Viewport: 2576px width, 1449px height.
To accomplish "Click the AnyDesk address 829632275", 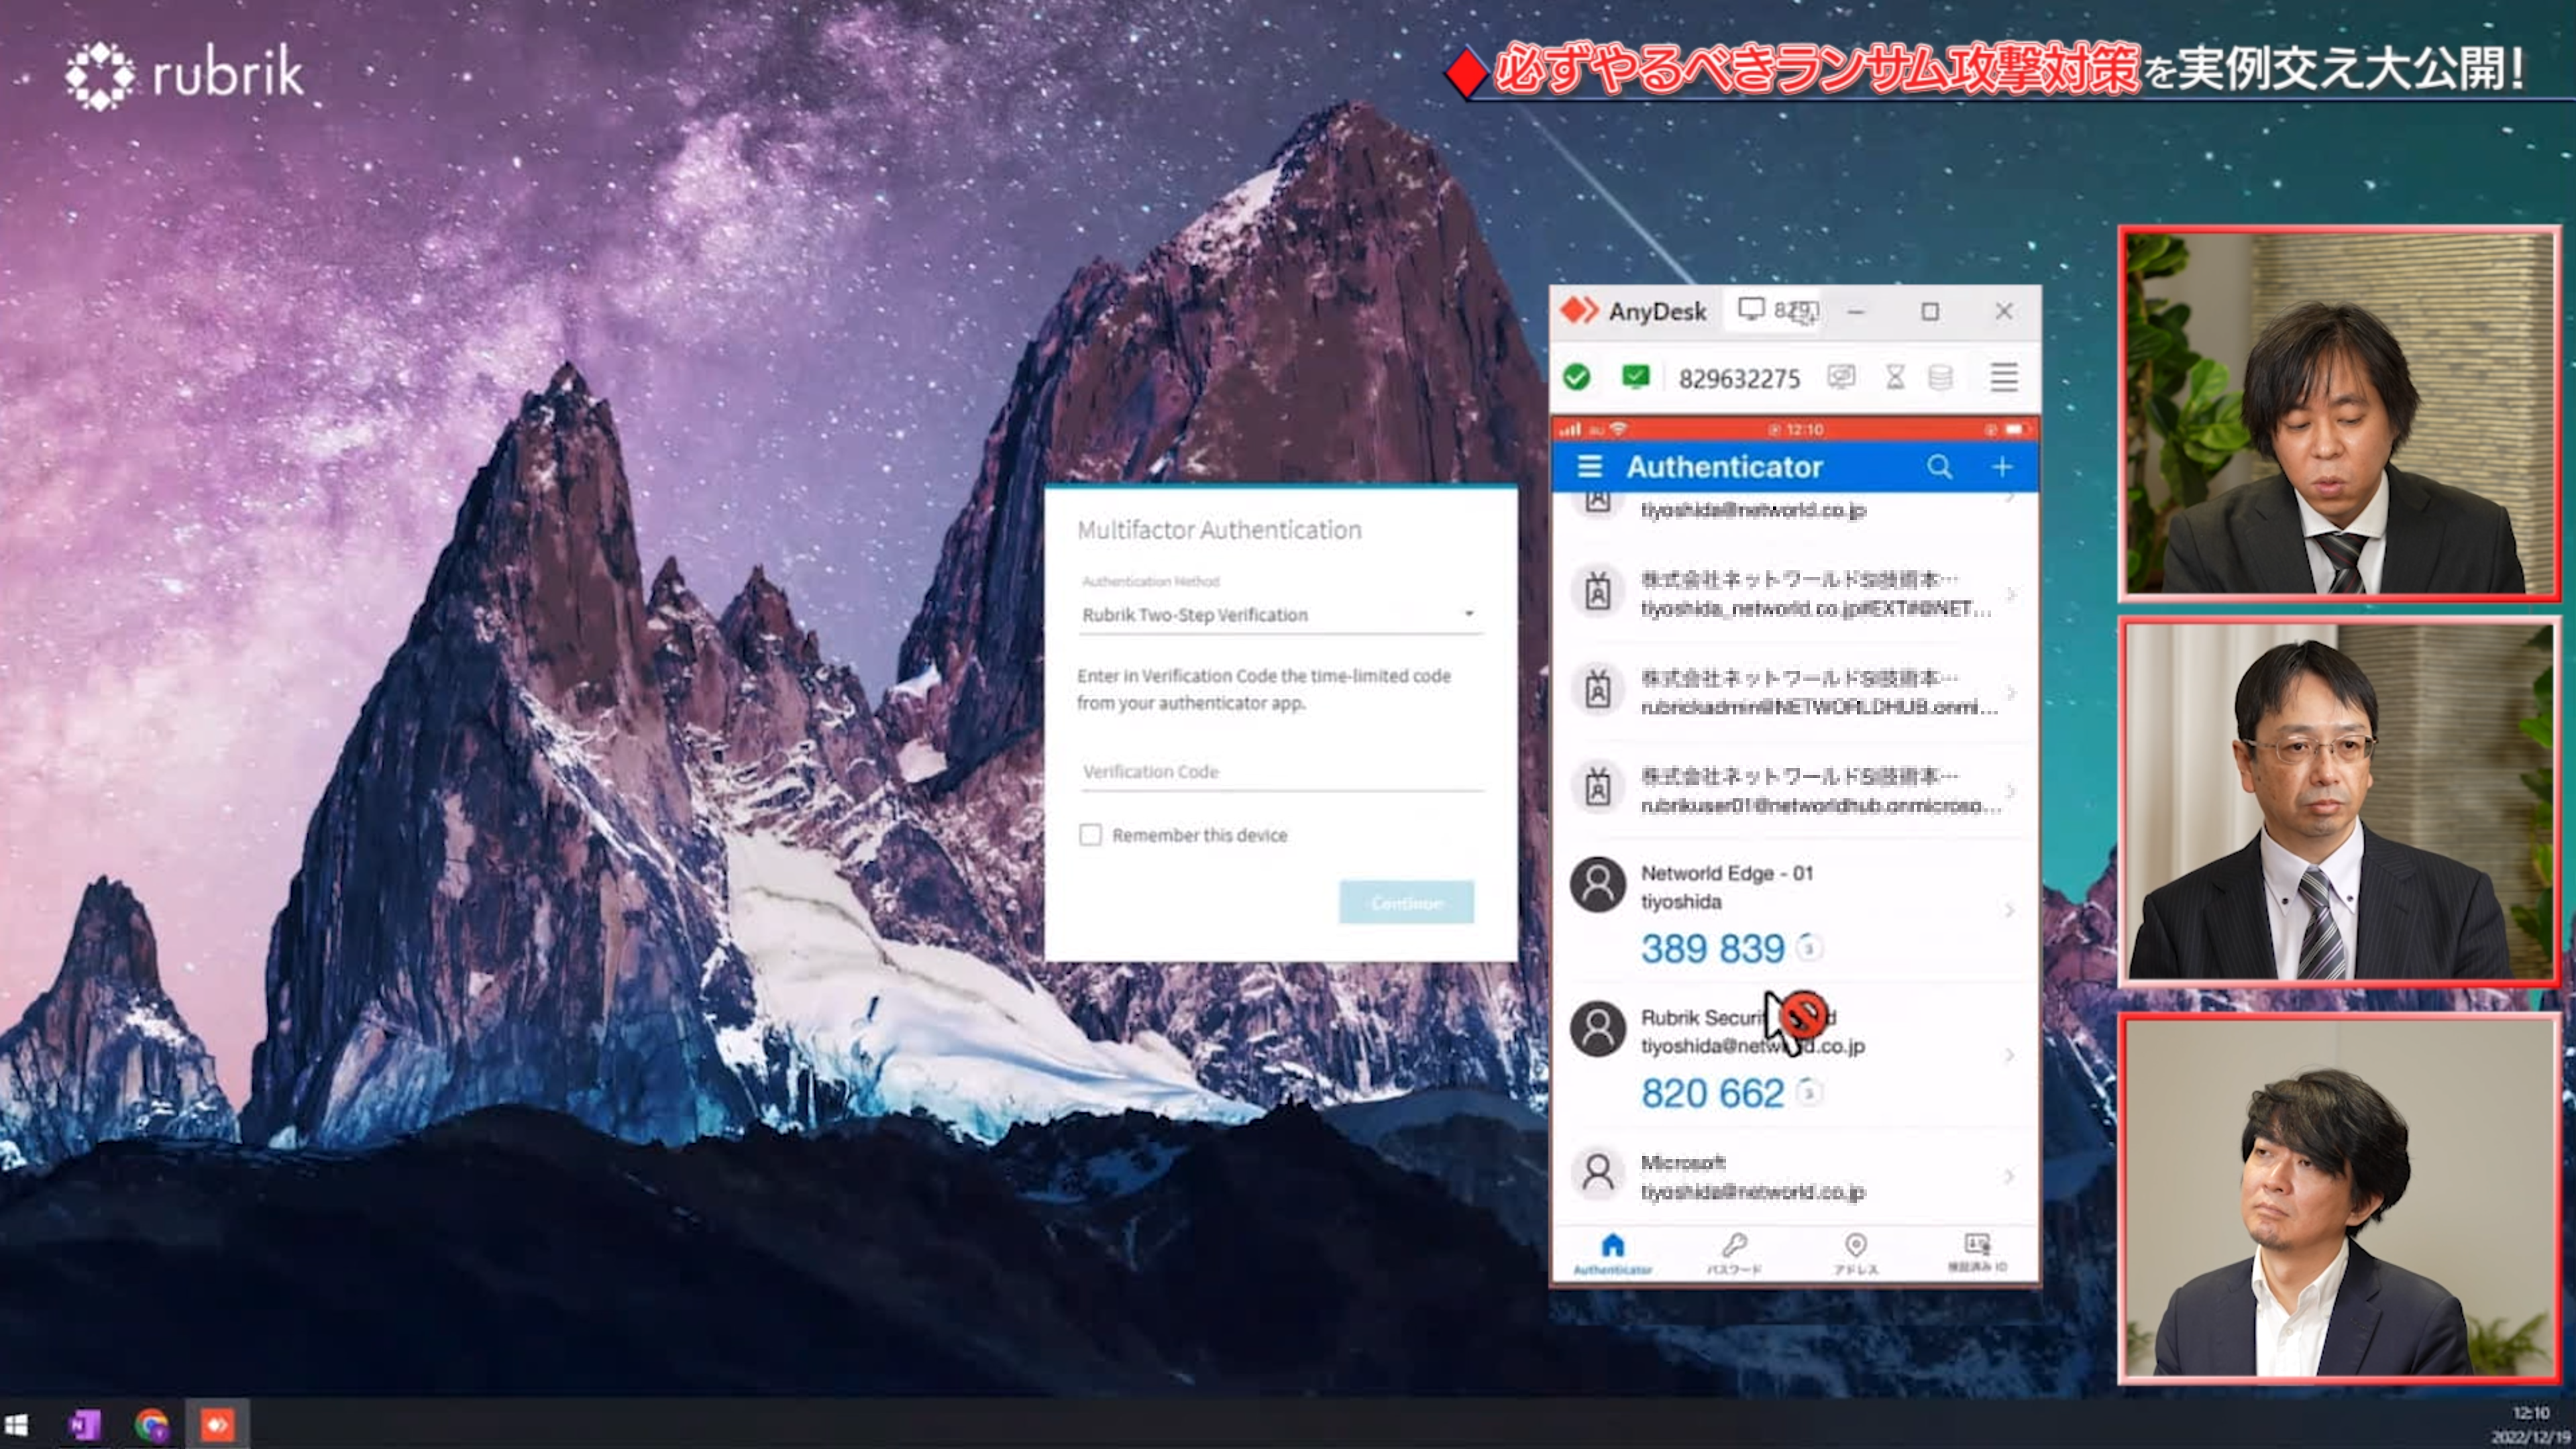I will [x=1739, y=378].
